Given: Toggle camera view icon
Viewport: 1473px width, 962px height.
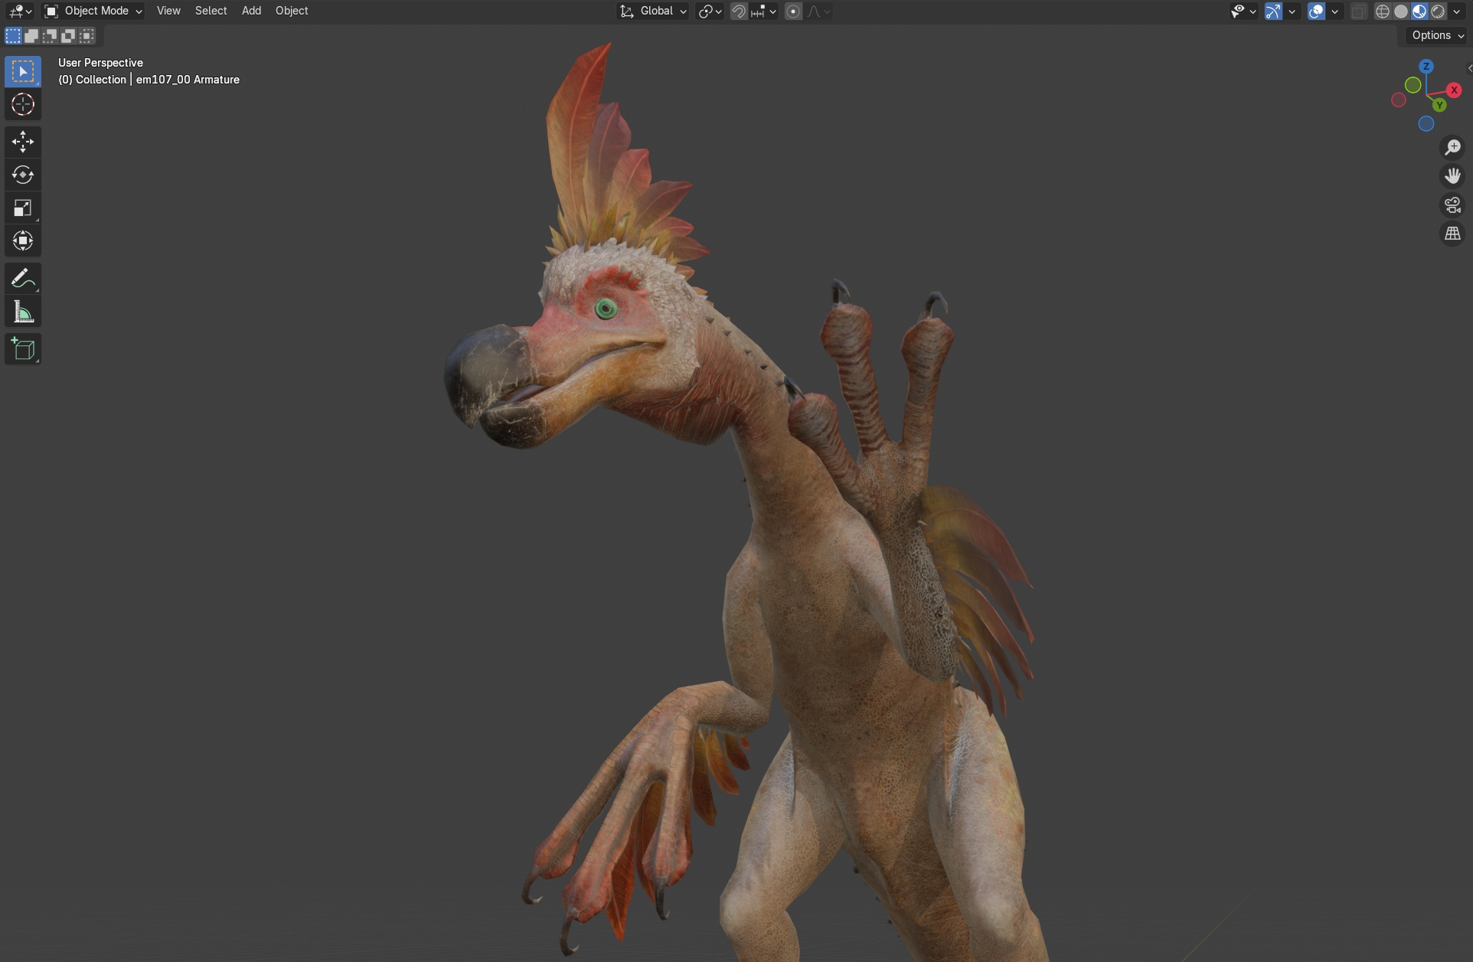Looking at the screenshot, I should coord(1452,205).
